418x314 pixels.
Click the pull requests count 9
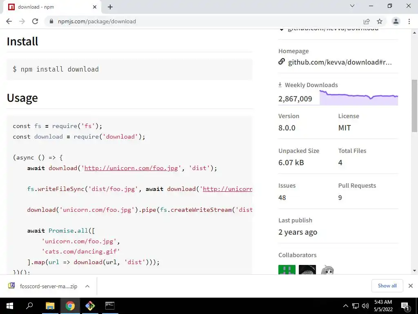[x=340, y=197]
